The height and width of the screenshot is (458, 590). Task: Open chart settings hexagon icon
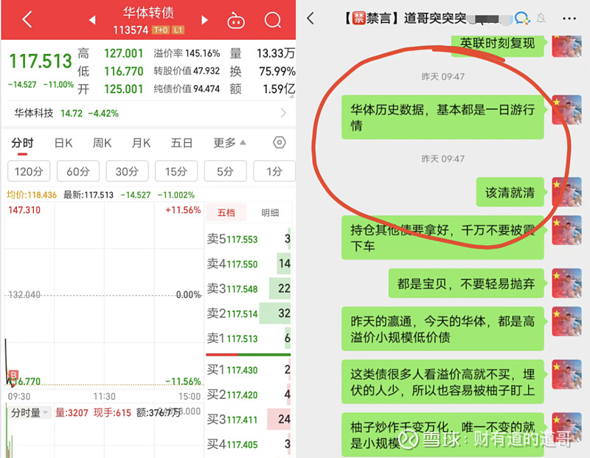coord(280,142)
